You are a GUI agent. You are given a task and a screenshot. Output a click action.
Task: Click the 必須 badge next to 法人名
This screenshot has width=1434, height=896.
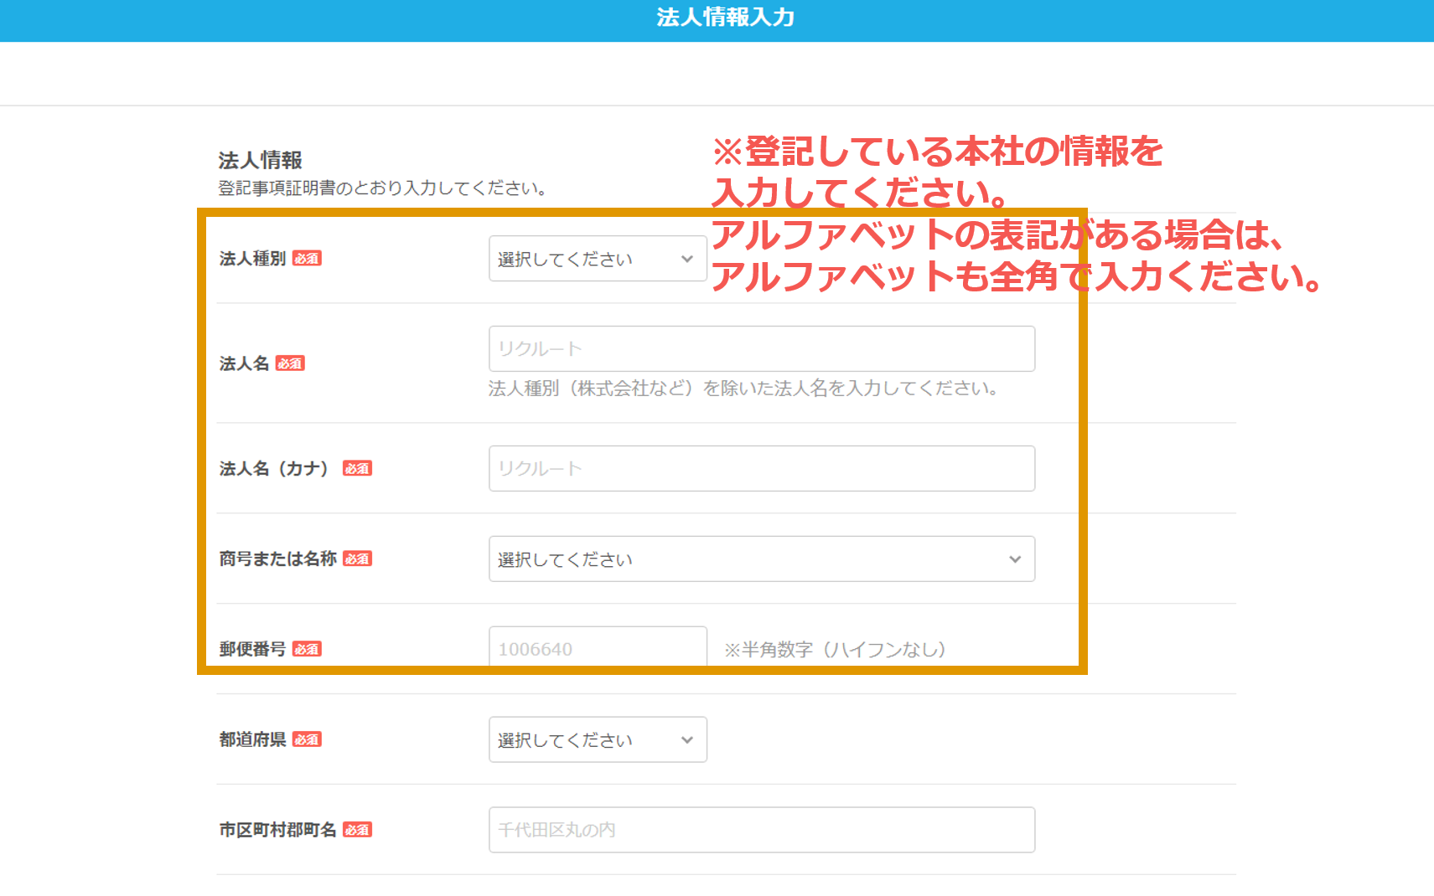point(290,363)
